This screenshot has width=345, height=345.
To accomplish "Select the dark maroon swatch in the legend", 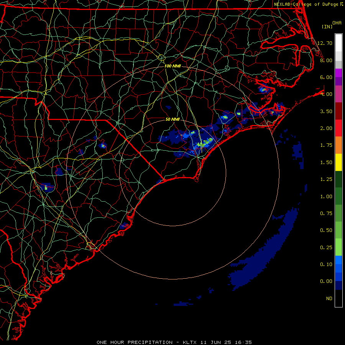I will [x=338, y=111].
